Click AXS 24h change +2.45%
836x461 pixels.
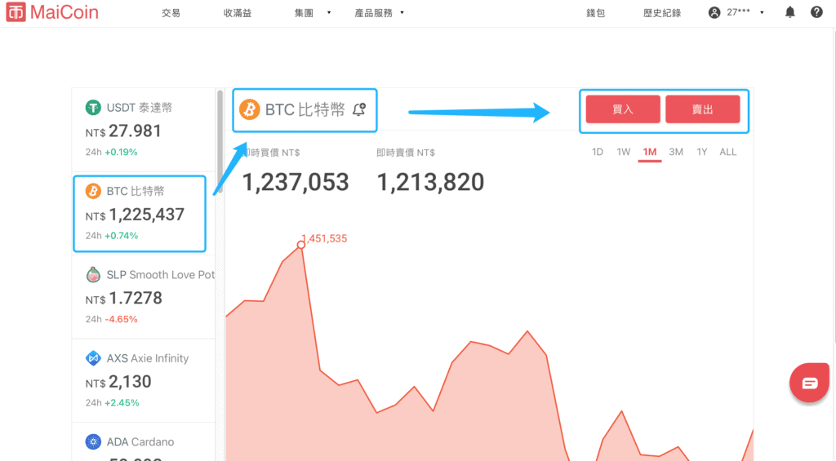pos(122,403)
